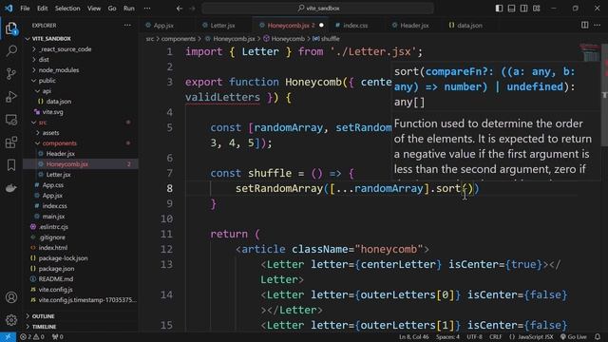The width and height of the screenshot is (608, 342).
Task: Open the Bookmarks view icon
Action: pyautogui.click(x=11, y=165)
